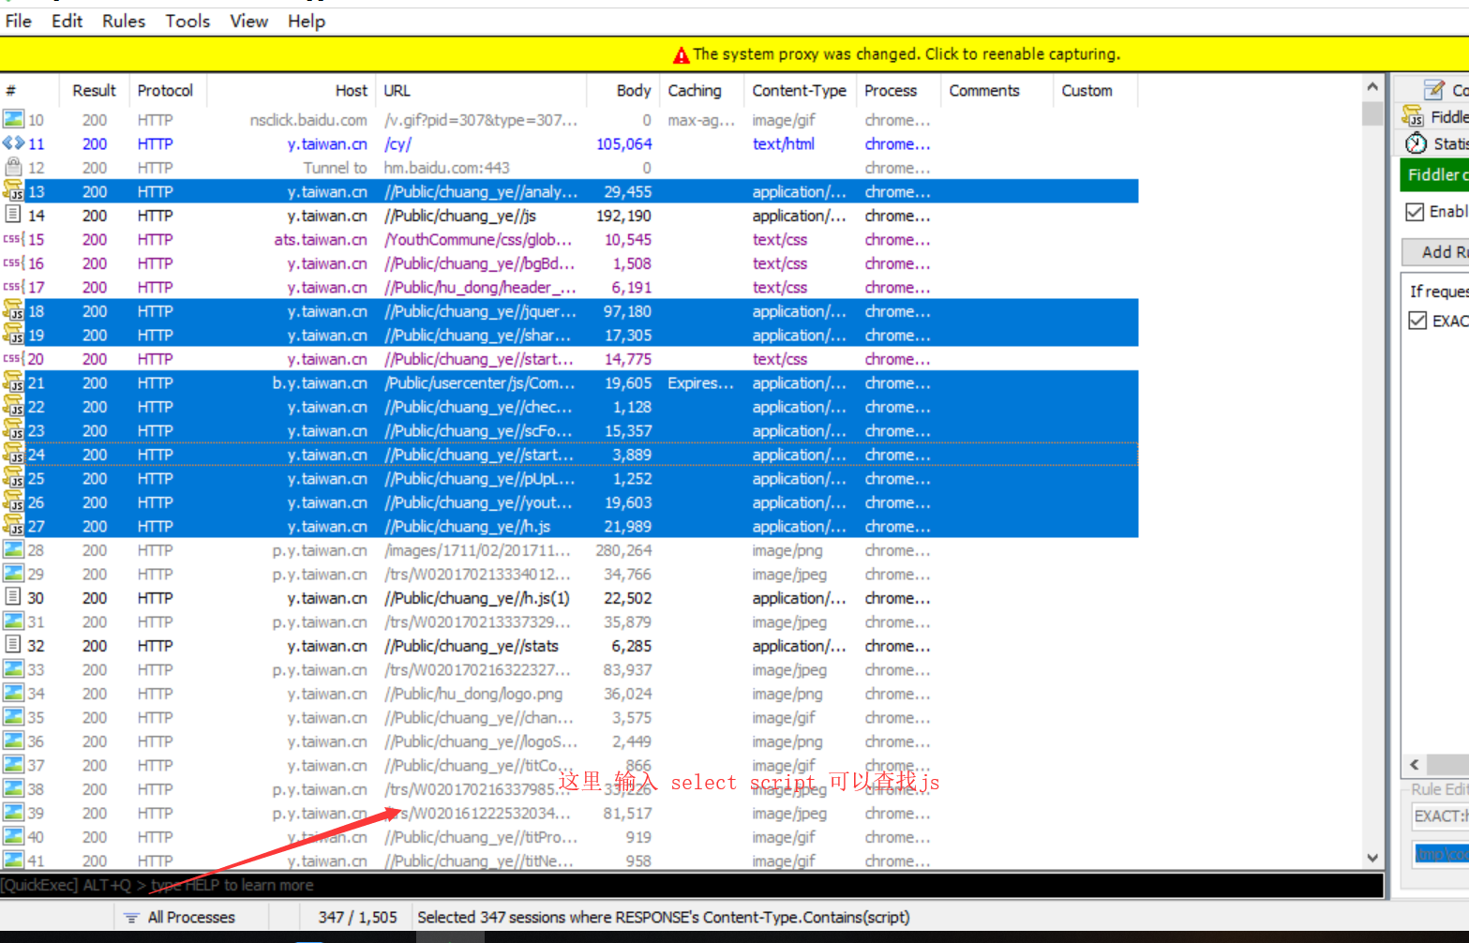The width and height of the screenshot is (1469, 943).
Task: Click the Custom column header
Action: point(1095,91)
